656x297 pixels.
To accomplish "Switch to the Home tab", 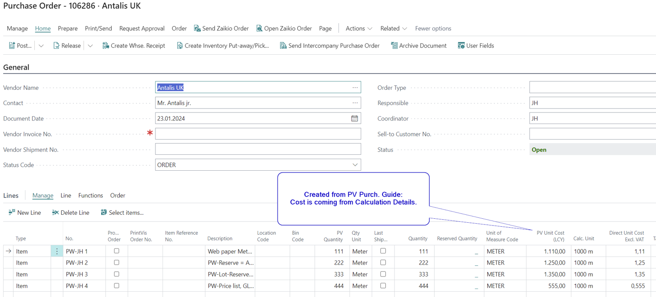I will point(43,28).
